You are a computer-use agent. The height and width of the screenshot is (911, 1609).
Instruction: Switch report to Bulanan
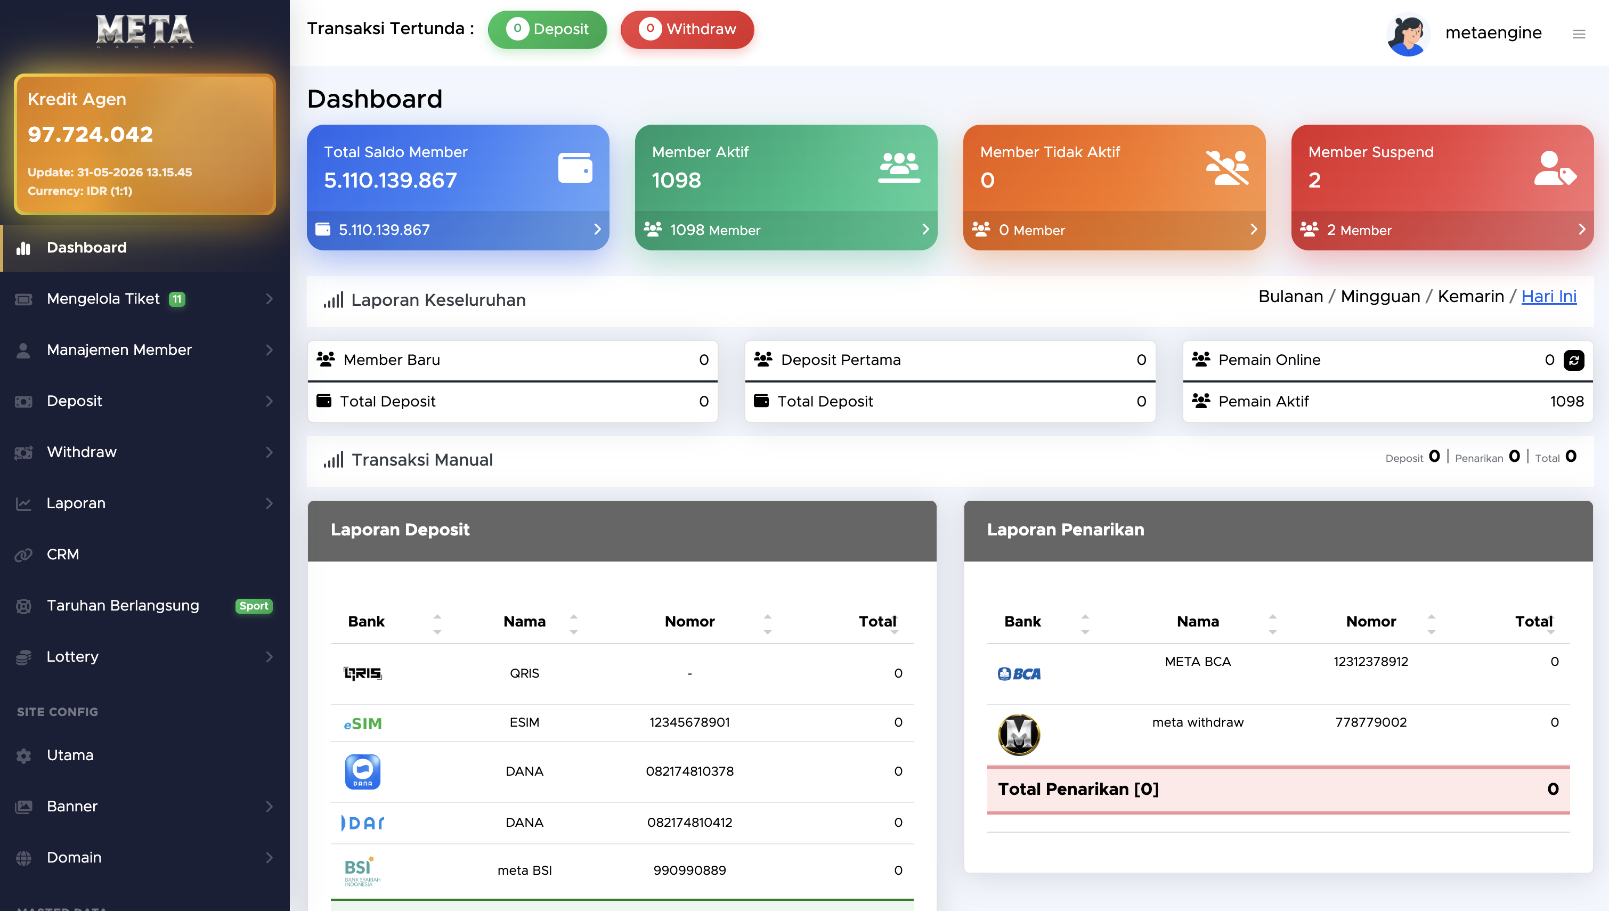(1290, 297)
